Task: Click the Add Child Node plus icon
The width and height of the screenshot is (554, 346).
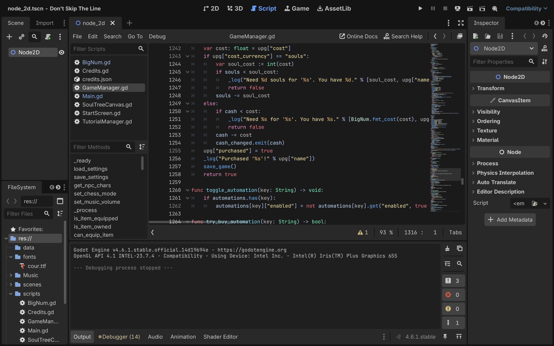Action: (x=9, y=37)
